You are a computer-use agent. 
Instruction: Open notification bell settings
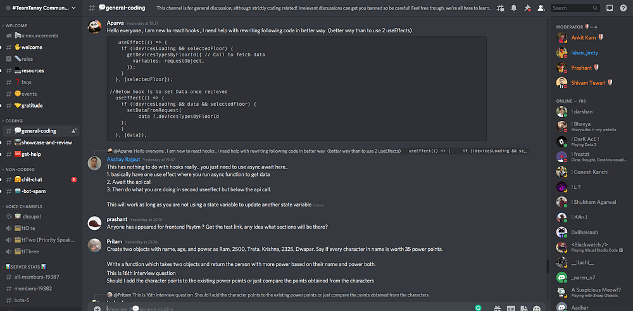click(514, 8)
